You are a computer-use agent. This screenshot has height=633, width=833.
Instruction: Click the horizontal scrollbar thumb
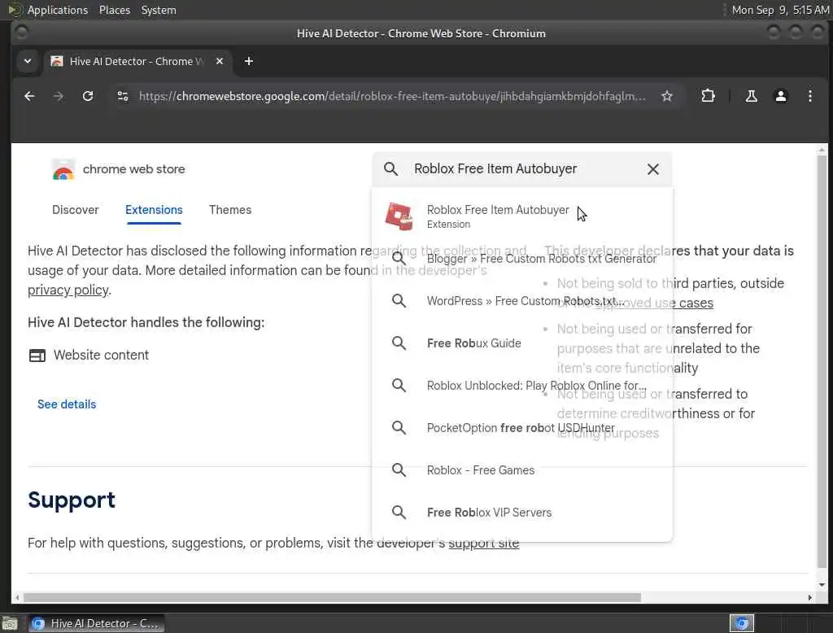[x=332, y=597]
